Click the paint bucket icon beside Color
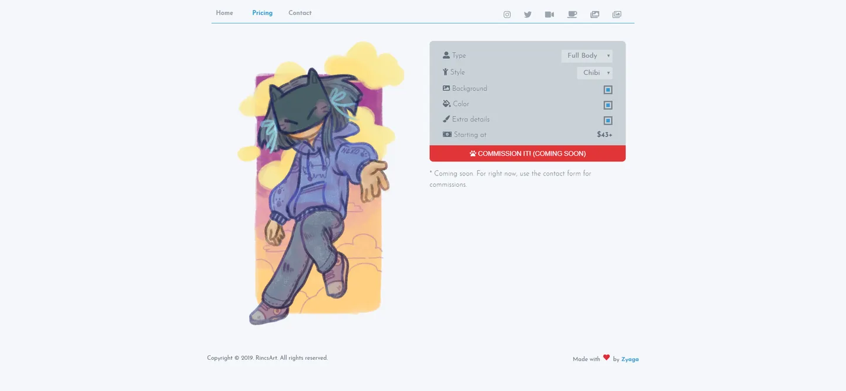The width and height of the screenshot is (846, 391). 446,104
